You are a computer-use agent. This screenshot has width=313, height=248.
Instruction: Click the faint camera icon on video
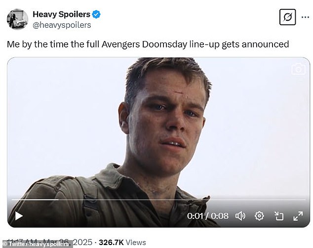298,69
